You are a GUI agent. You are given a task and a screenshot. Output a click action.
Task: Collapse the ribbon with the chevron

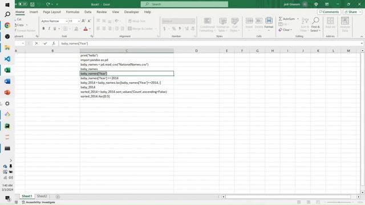[362, 36]
